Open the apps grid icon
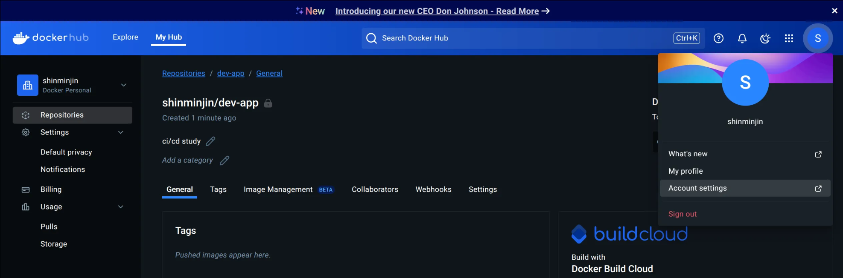Viewport: 843px width, 278px height. click(x=789, y=38)
